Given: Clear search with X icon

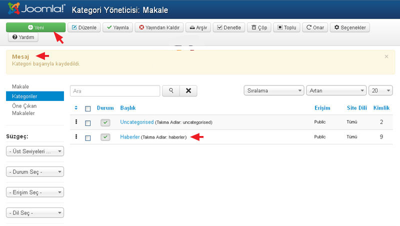Looking at the screenshot, I should coord(188,91).
